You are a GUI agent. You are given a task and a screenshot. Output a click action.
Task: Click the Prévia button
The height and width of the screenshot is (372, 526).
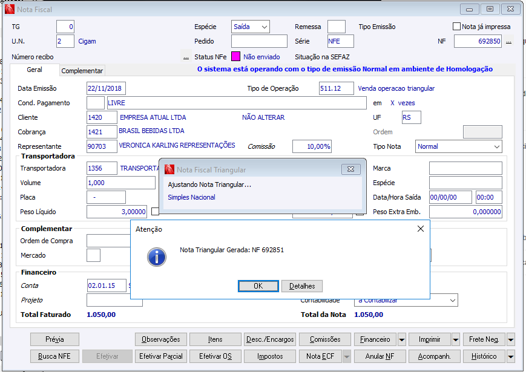click(54, 339)
